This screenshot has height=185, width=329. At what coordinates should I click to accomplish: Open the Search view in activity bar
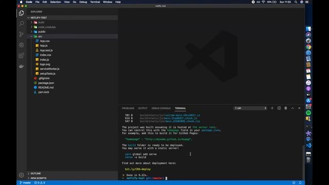coord(22,24)
